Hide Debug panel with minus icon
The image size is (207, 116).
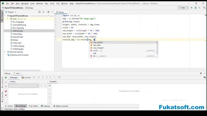click(205, 73)
